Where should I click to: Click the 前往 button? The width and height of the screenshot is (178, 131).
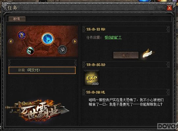pos(126,55)
